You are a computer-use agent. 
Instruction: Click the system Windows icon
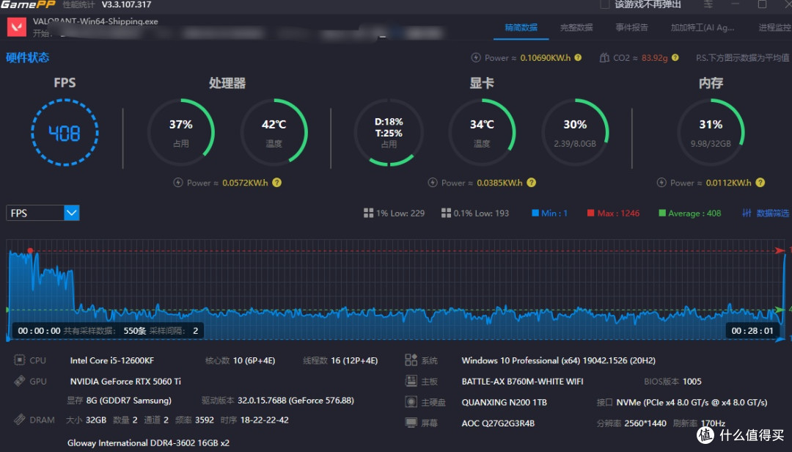click(411, 360)
